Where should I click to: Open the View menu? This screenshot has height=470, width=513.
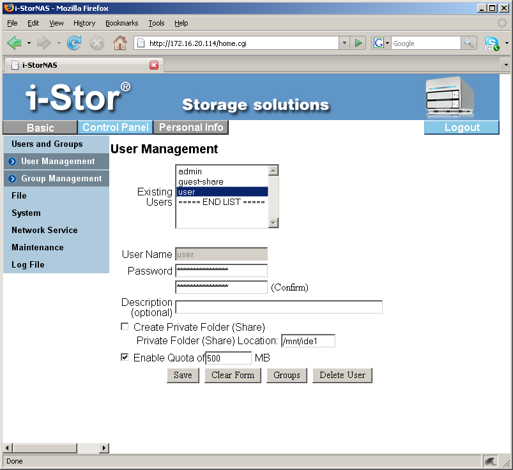pyautogui.click(x=56, y=23)
